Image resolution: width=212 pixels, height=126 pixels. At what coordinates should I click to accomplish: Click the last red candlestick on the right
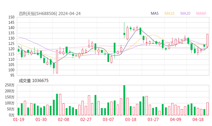[207, 40]
